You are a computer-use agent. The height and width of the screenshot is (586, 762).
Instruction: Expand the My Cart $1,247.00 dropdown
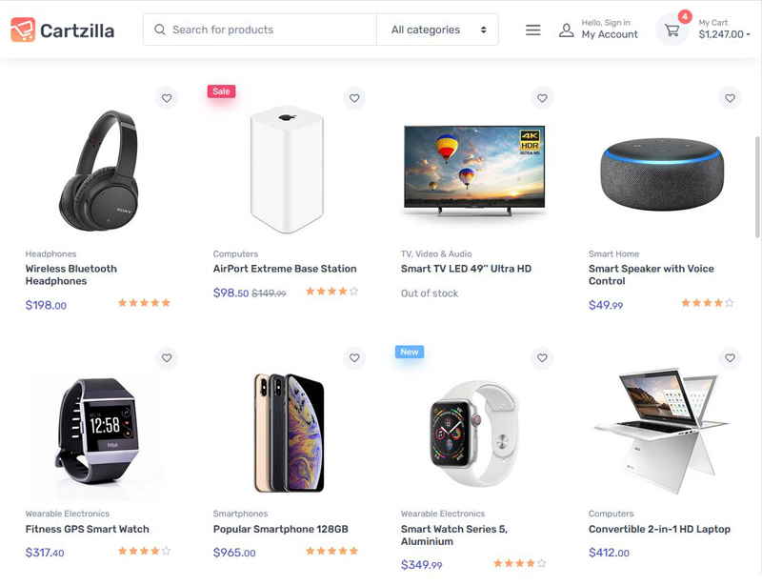coord(724,34)
